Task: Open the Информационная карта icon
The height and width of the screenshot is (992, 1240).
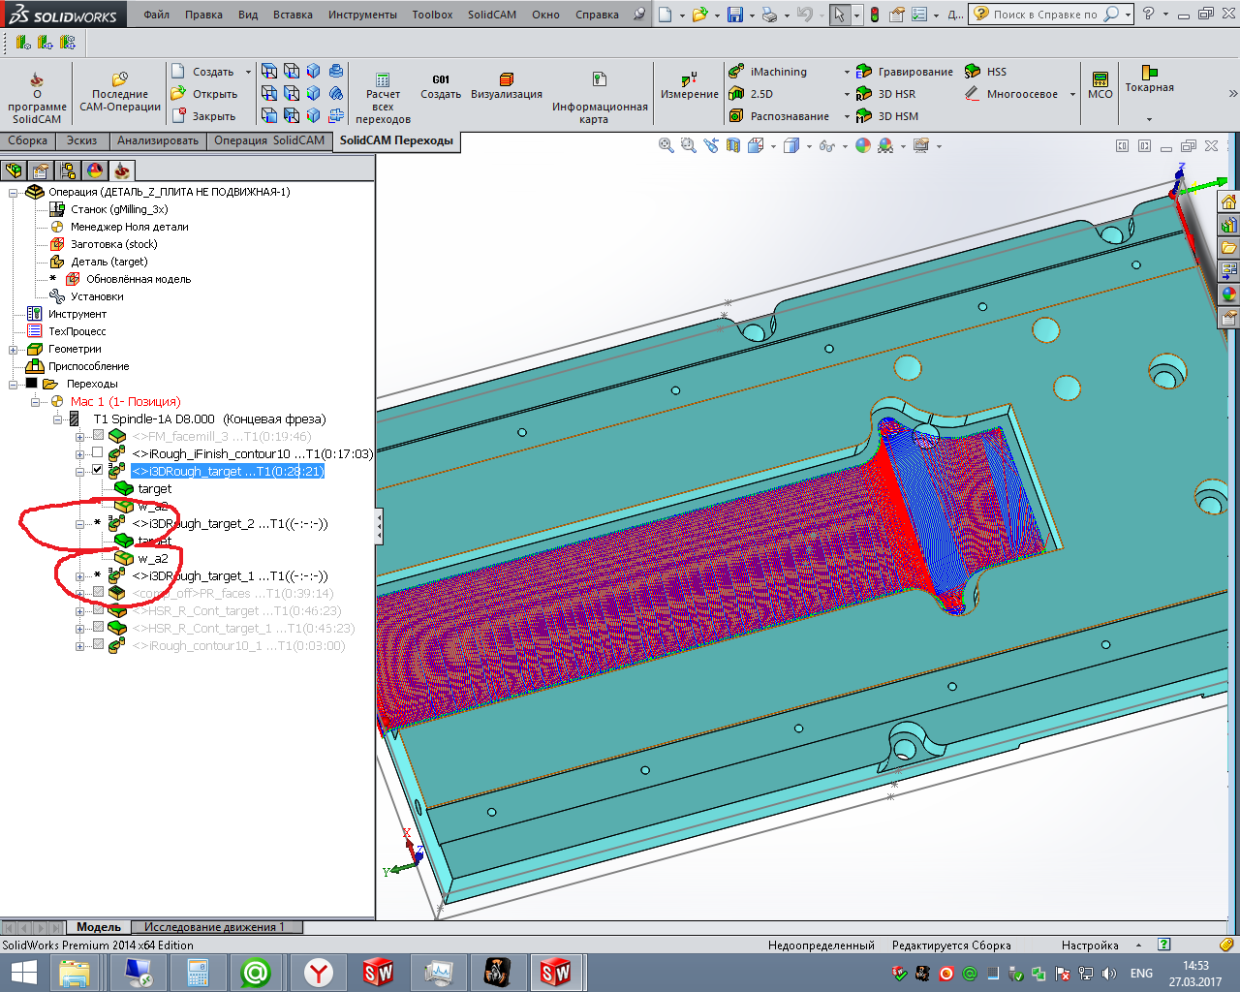Action: click(600, 80)
